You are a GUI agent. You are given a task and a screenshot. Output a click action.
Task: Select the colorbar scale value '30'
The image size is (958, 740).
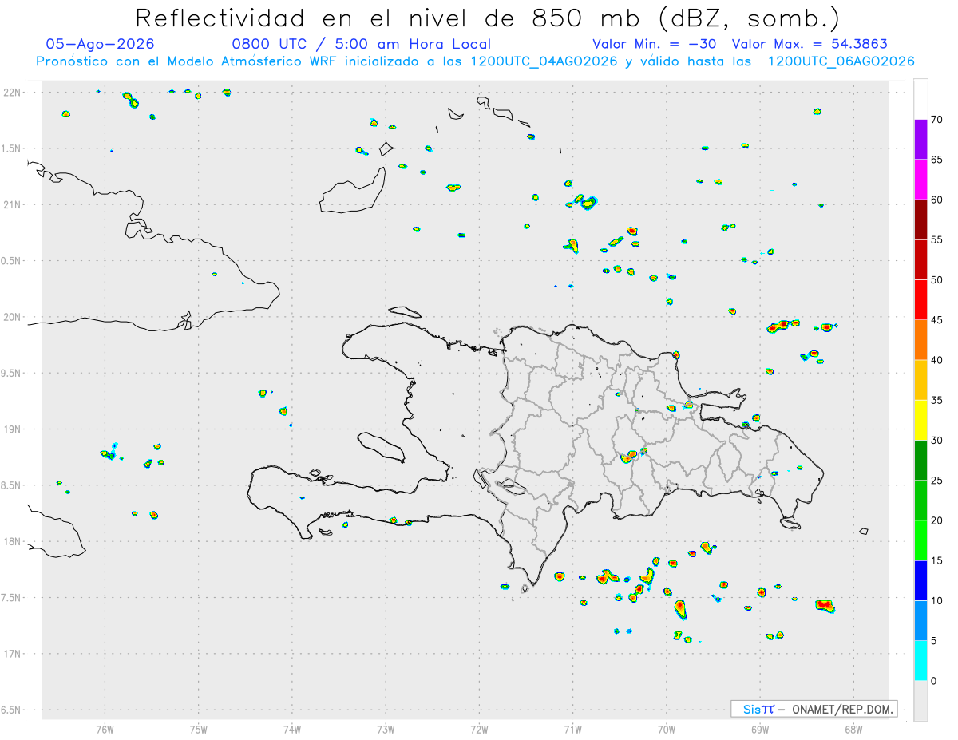(x=937, y=441)
